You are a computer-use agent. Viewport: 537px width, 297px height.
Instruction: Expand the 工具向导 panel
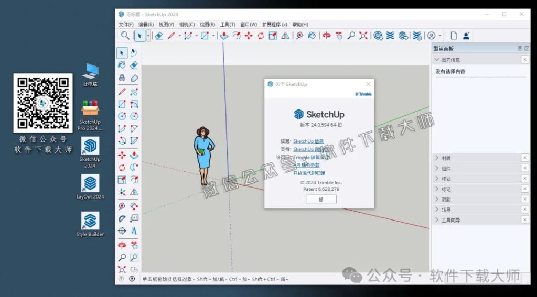[x=437, y=219]
